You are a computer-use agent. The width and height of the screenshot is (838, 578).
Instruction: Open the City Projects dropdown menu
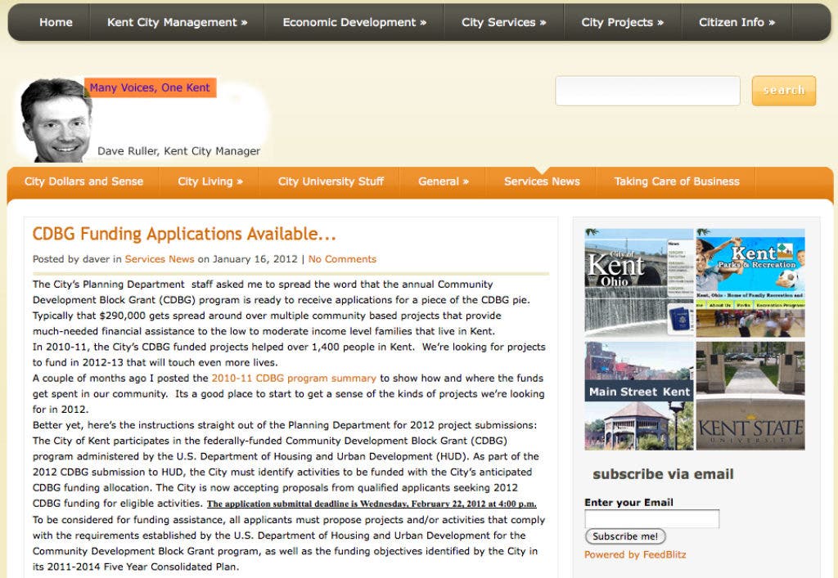(622, 22)
